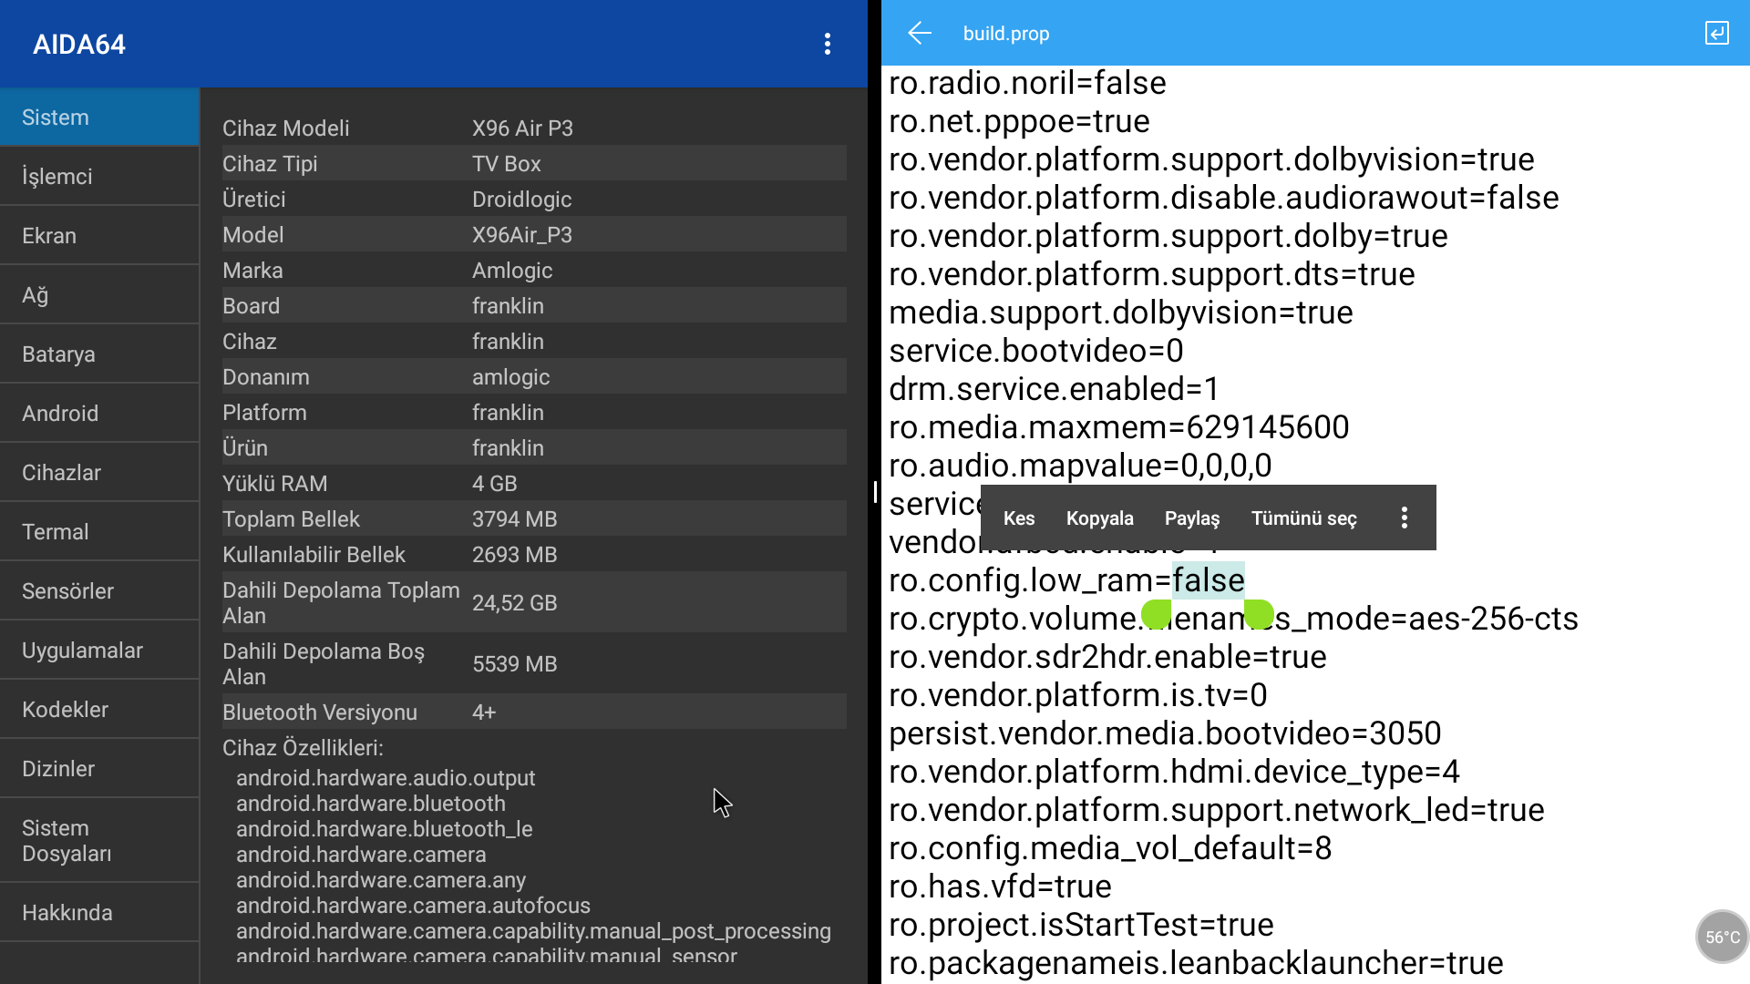1750x984 pixels.
Task: Select Dahili Depolama Toplam Alan 24,52 GB
Action: (515, 603)
